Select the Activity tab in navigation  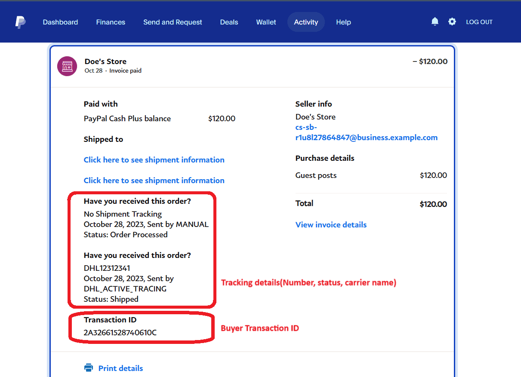click(x=306, y=22)
